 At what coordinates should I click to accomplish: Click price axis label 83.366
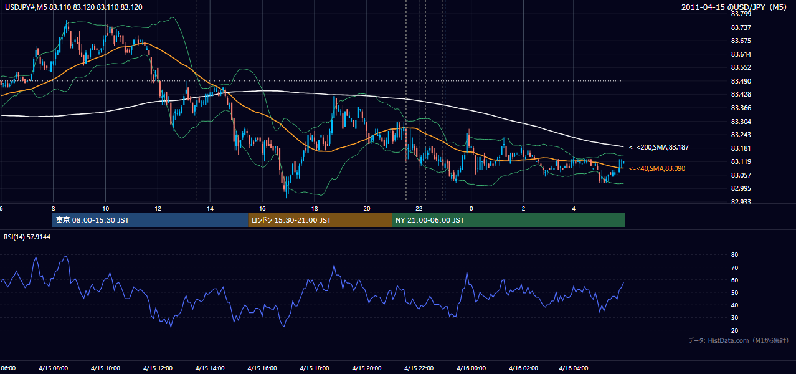[740, 108]
